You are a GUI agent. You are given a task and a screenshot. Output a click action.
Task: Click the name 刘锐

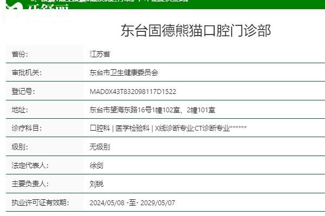96,184
